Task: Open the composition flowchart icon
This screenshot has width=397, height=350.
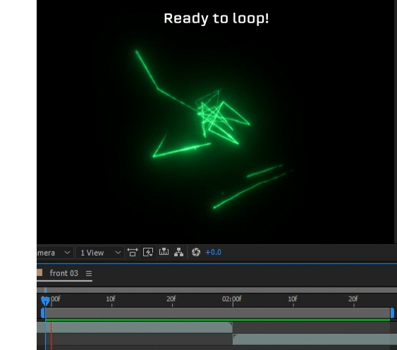Action: 178,252
